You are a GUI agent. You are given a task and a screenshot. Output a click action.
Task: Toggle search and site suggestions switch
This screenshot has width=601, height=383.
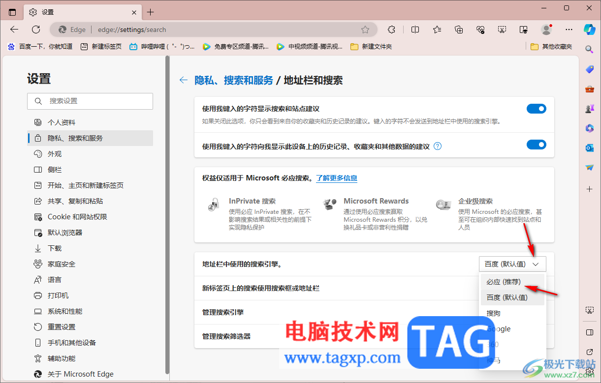click(x=537, y=109)
